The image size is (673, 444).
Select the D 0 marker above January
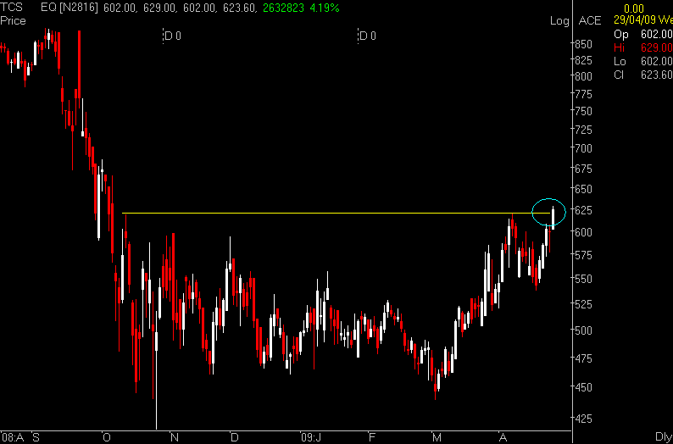click(x=367, y=36)
